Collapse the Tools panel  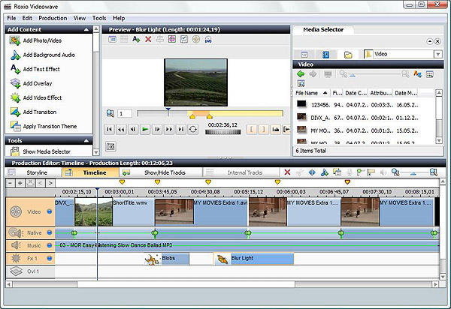coord(86,140)
